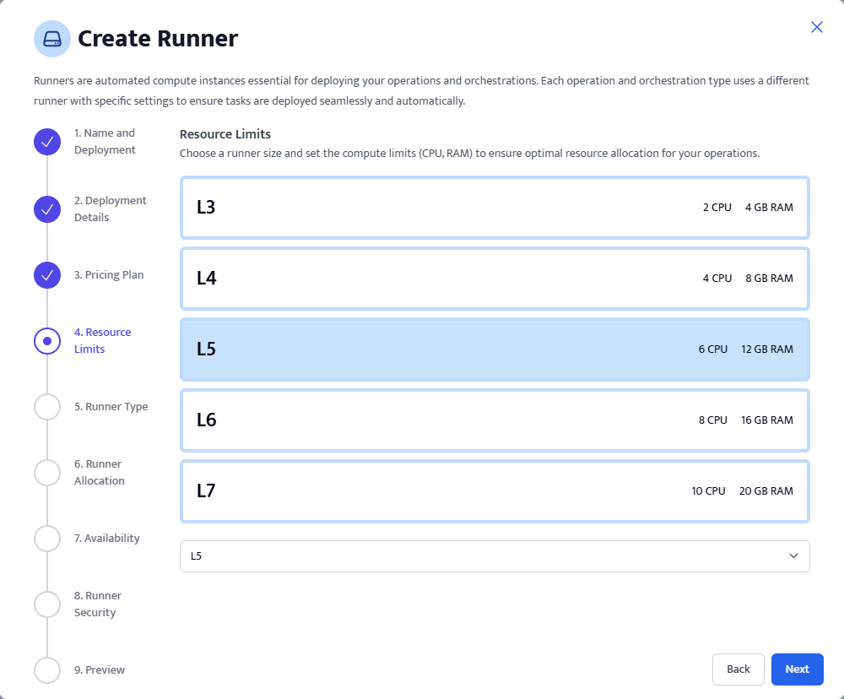The image size is (844, 699).
Task: Open the Pricing Plan step label
Action: coord(108,275)
